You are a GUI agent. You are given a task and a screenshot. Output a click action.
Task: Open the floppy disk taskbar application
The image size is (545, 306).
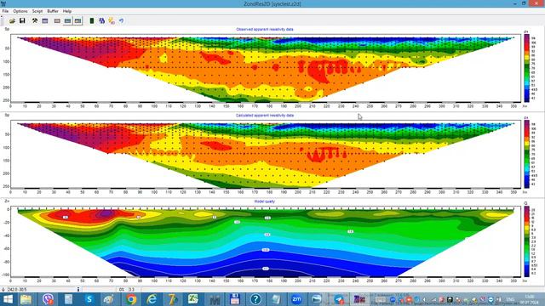[235, 299]
